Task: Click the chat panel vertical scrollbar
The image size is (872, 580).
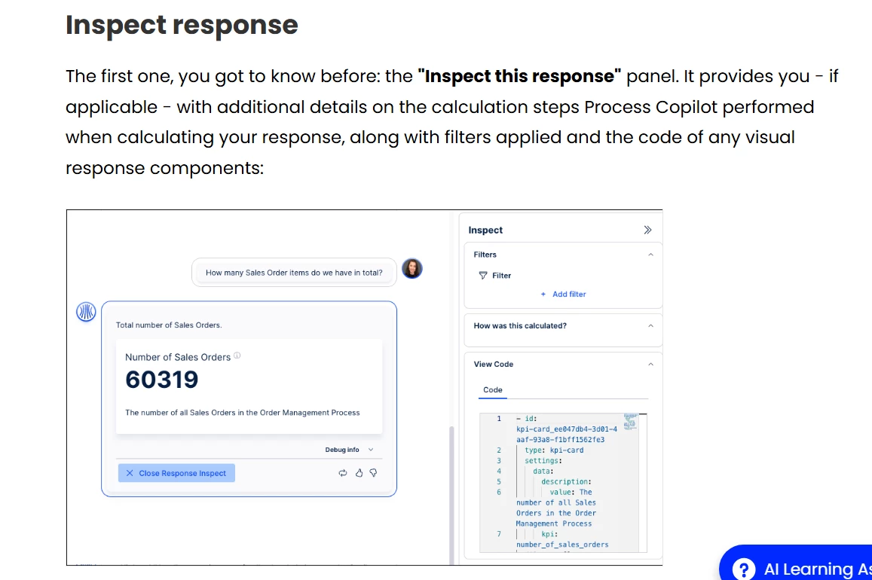Action: coord(451,490)
